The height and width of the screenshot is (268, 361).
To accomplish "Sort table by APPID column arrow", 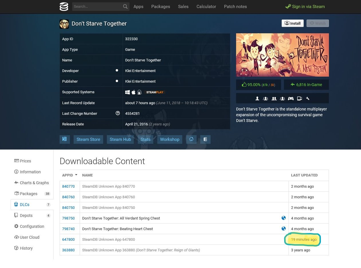I will click(76, 175).
